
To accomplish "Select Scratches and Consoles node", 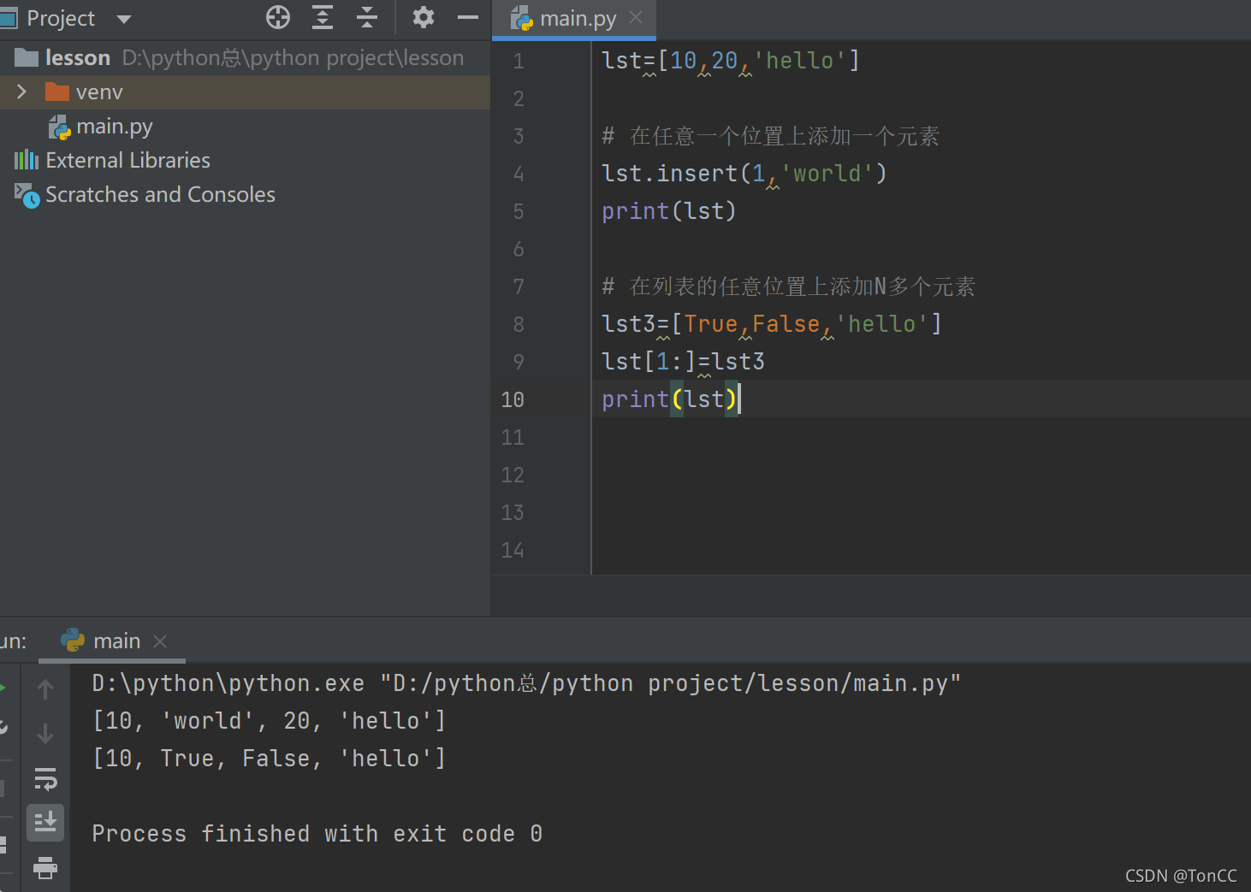I will point(160,194).
